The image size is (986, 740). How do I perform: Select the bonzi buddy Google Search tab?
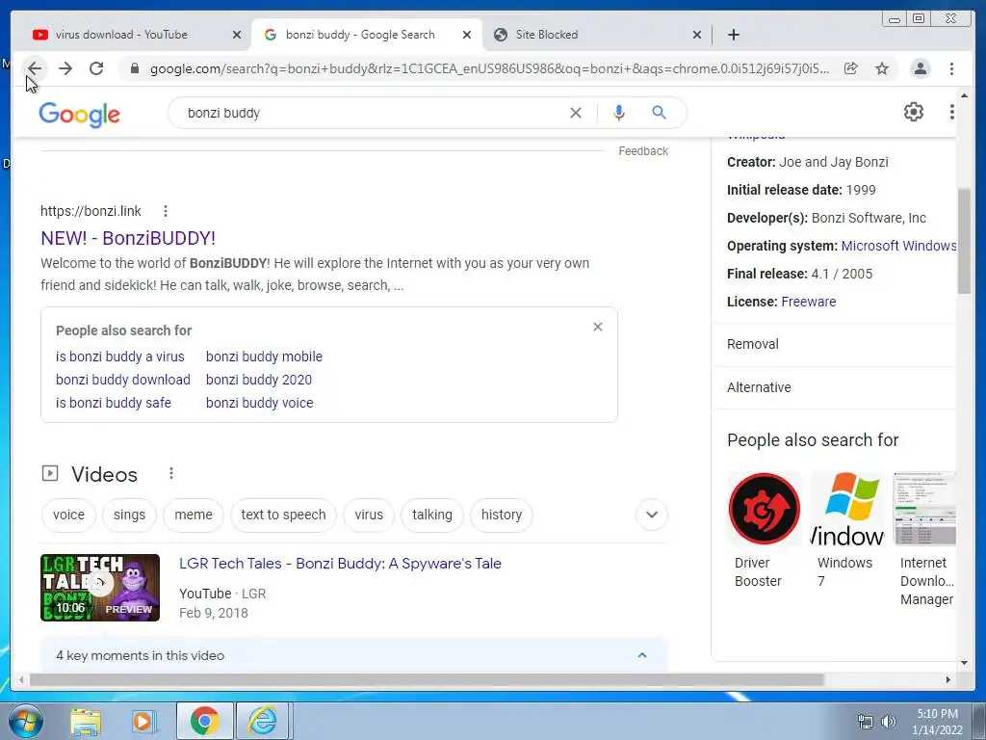tap(367, 35)
